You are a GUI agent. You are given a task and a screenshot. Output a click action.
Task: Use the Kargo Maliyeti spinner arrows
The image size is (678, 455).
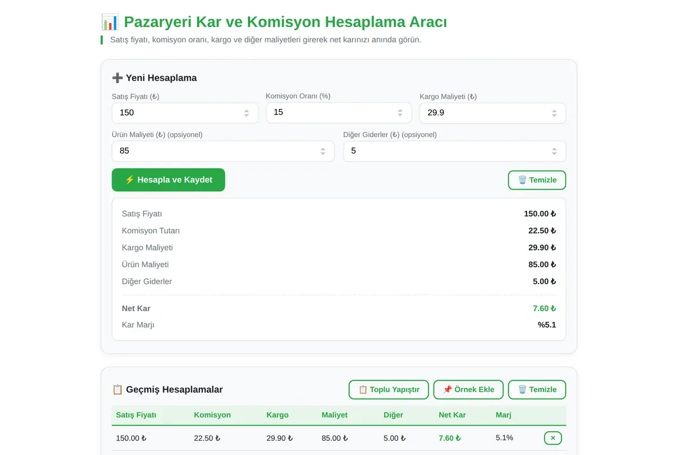pyautogui.click(x=554, y=113)
